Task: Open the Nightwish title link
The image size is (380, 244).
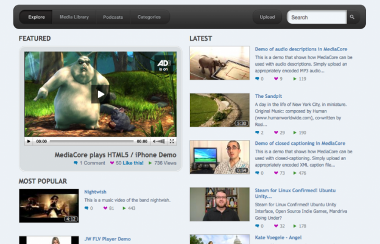Action: point(95,192)
